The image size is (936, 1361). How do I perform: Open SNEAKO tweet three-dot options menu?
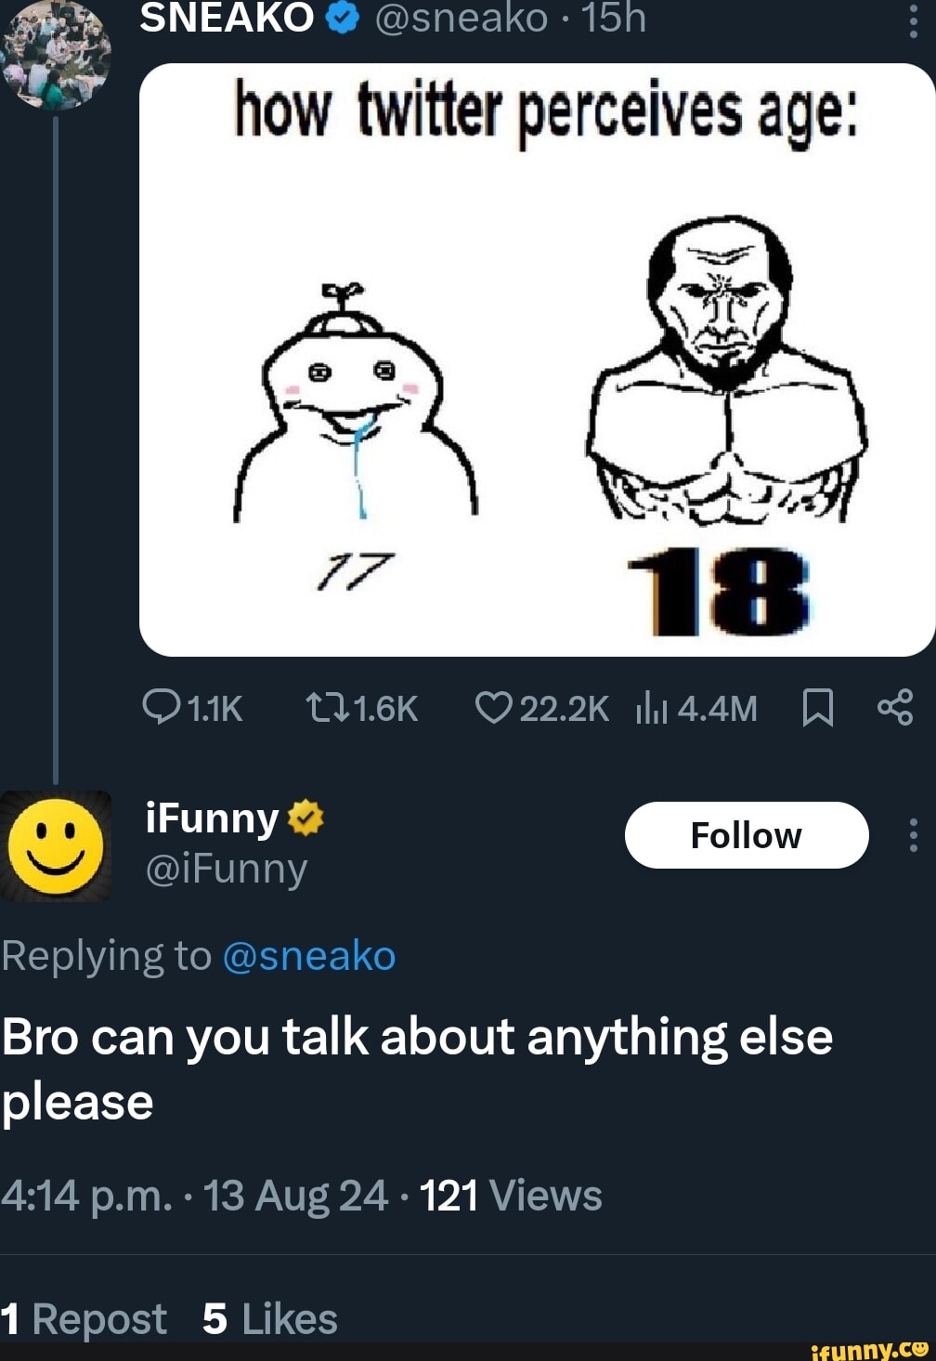[x=914, y=19]
